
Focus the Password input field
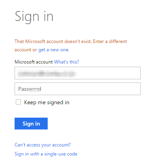pos(78,89)
